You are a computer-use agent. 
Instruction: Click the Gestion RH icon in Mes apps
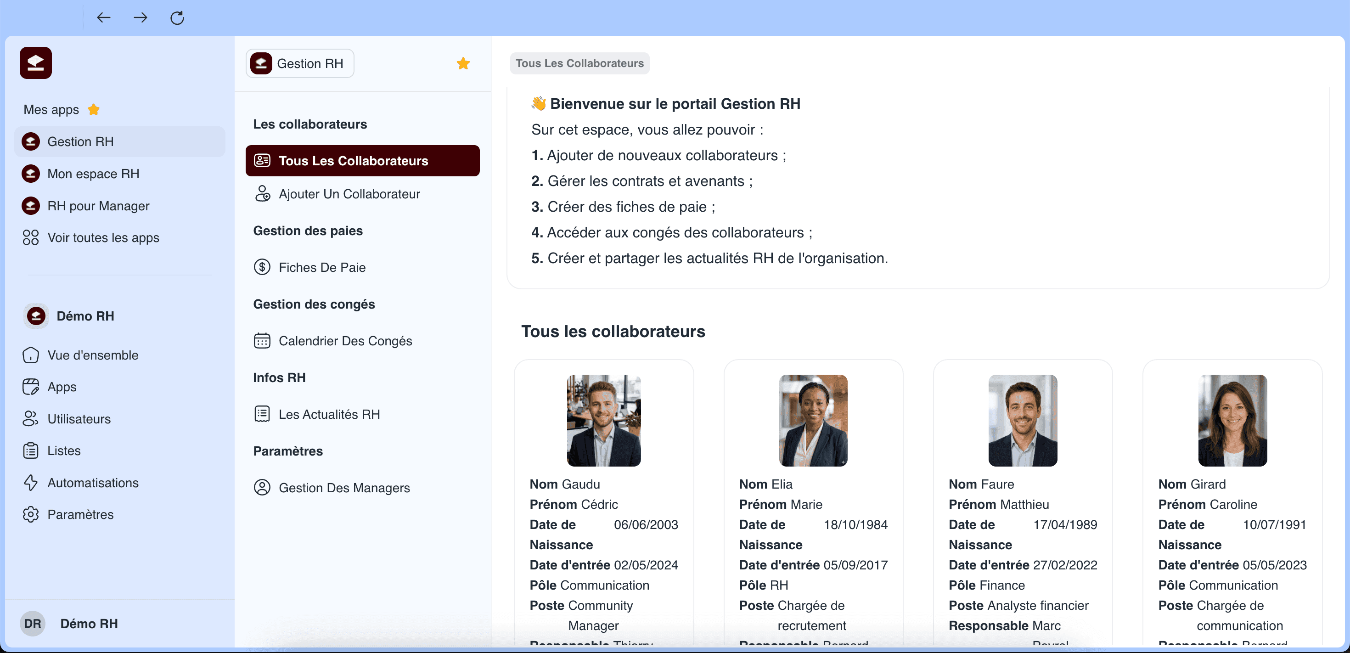pos(31,141)
